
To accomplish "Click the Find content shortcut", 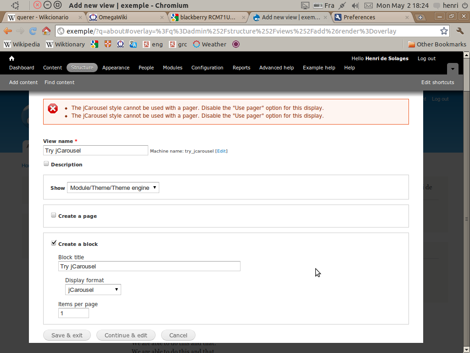I will pos(59,82).
